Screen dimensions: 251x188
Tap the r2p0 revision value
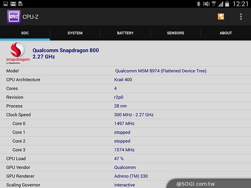118,97
